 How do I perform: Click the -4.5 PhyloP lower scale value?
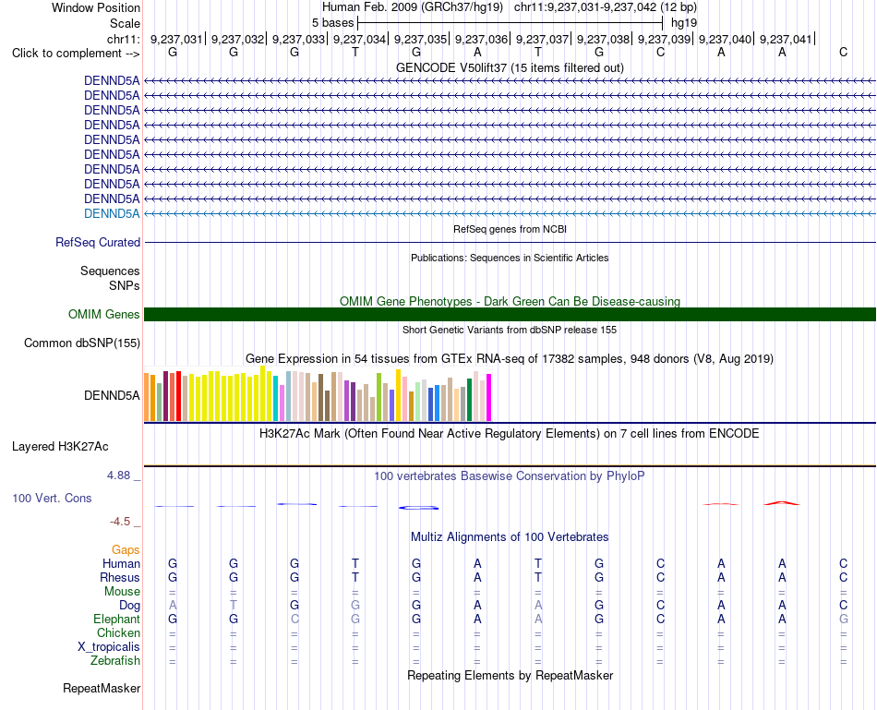pos(120,522)
